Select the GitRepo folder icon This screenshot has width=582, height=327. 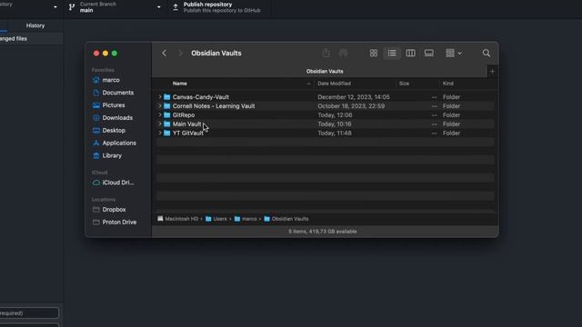[x=167, y=115]
